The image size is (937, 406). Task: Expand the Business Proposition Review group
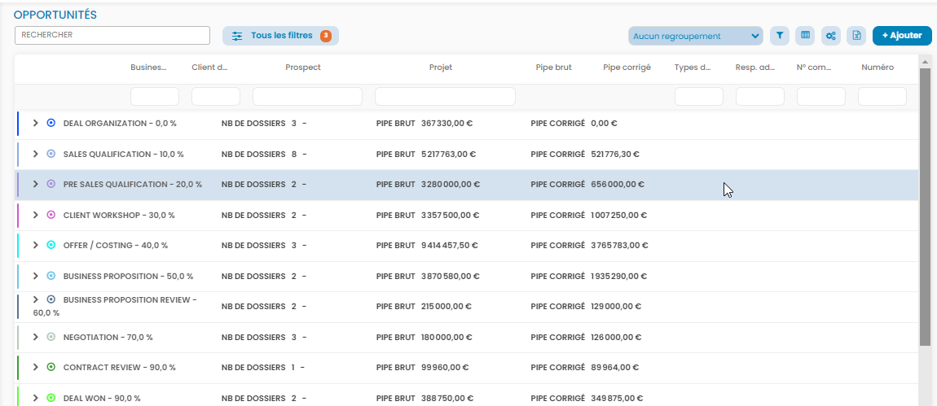tap(35, 299)
